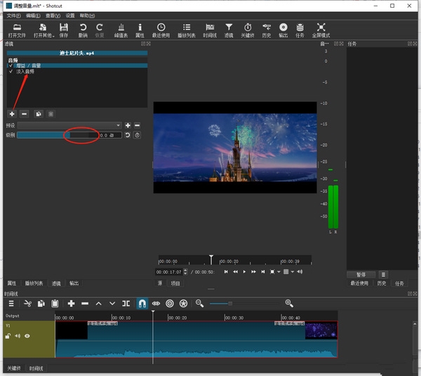Click the 级别 (Level) gain slider

point(58,135)
